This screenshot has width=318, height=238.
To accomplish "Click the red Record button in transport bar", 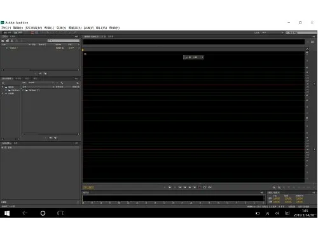I will pyautogui.click(x=200, y=187).
